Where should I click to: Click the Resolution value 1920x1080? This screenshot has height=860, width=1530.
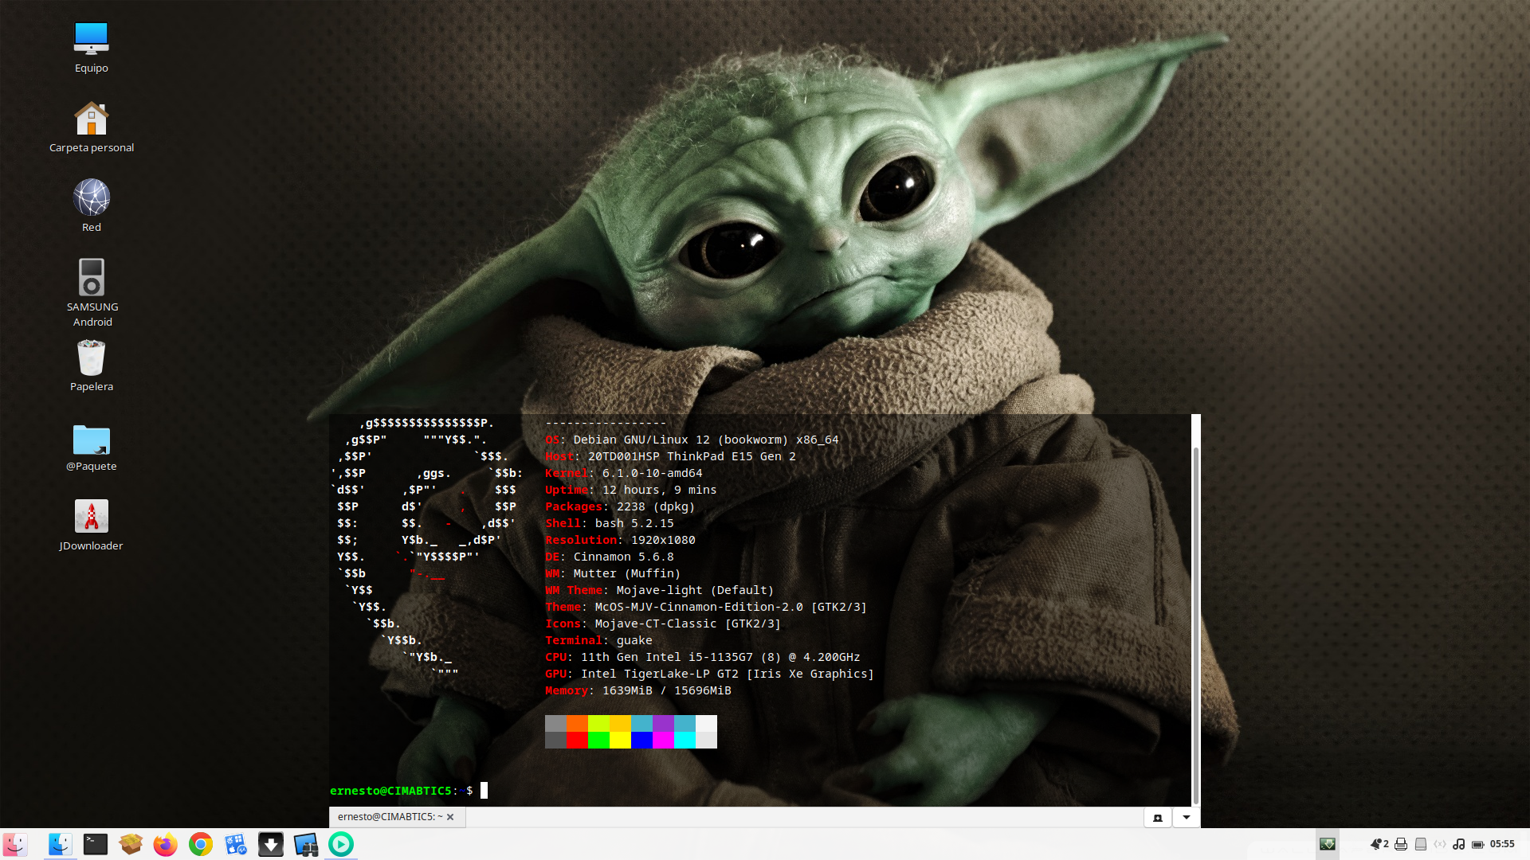pyautogui.click(x=663, y=540)
